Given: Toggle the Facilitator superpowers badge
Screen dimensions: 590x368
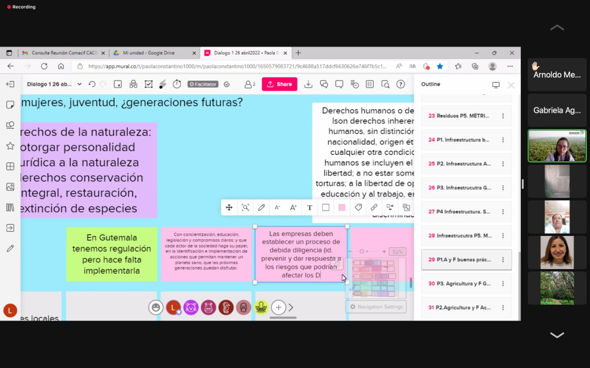Looking at the screenshot, I should coord(203,84).
